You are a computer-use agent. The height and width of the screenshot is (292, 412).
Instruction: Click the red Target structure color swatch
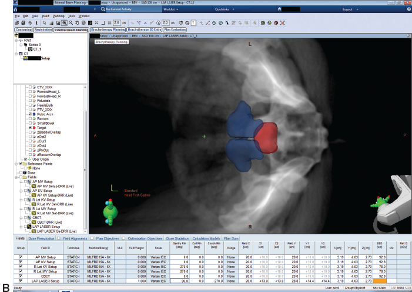35,127
